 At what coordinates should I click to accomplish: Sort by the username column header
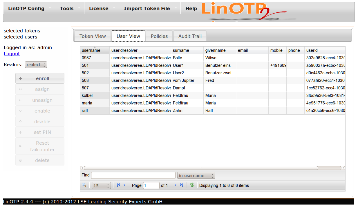(91, 50)
